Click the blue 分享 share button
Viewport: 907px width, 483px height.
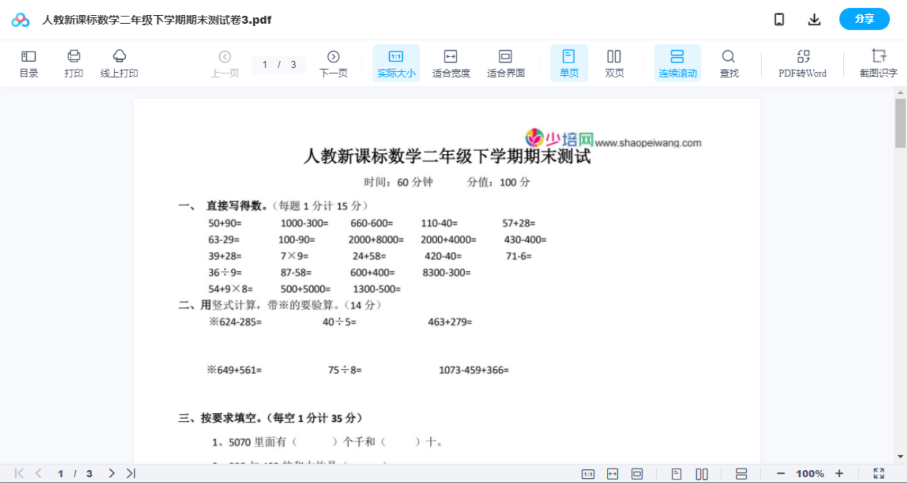(x=864, y=19)
